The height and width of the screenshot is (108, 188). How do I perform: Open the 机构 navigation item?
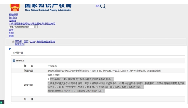(x=11, y=33)
